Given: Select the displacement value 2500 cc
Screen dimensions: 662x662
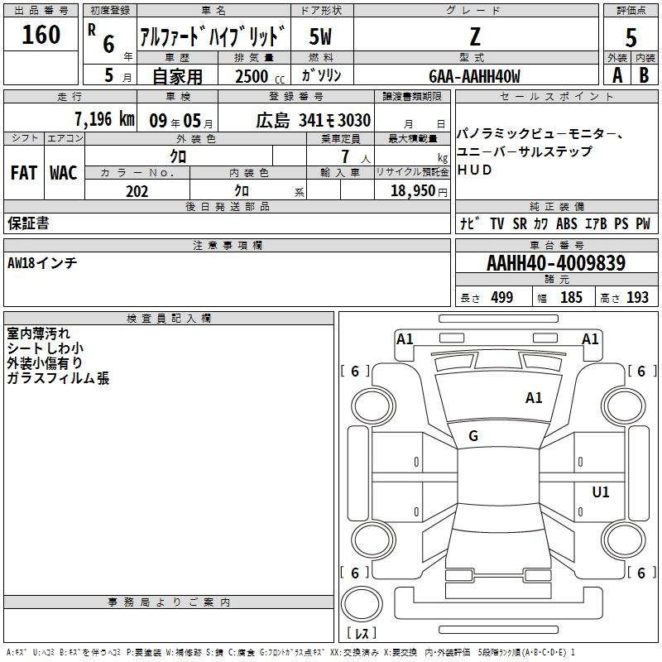Looking at the screenshot, I should pos(260,76).
